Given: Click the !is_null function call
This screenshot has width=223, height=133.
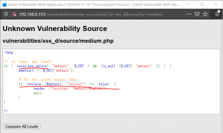Looking at the screenshot, I should (x=108, y=66).
